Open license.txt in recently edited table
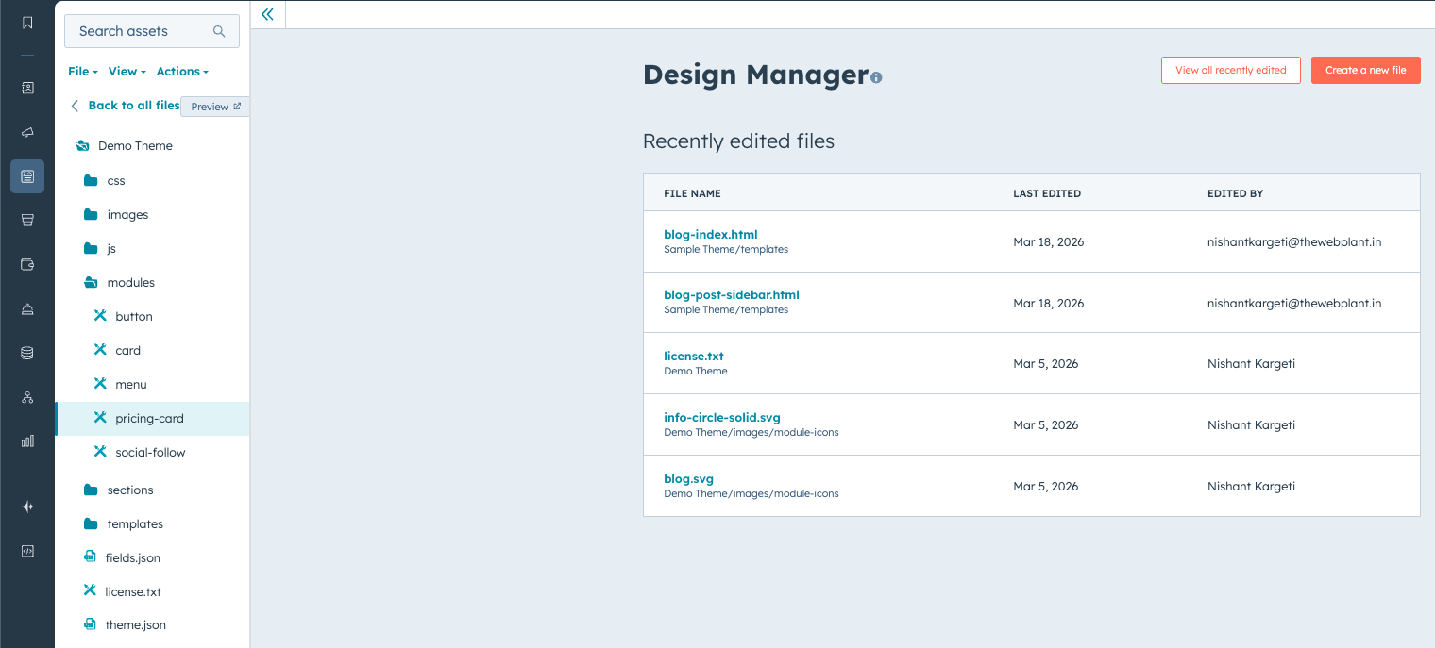This screenshot has height=648, width=1435. [694, 356]
